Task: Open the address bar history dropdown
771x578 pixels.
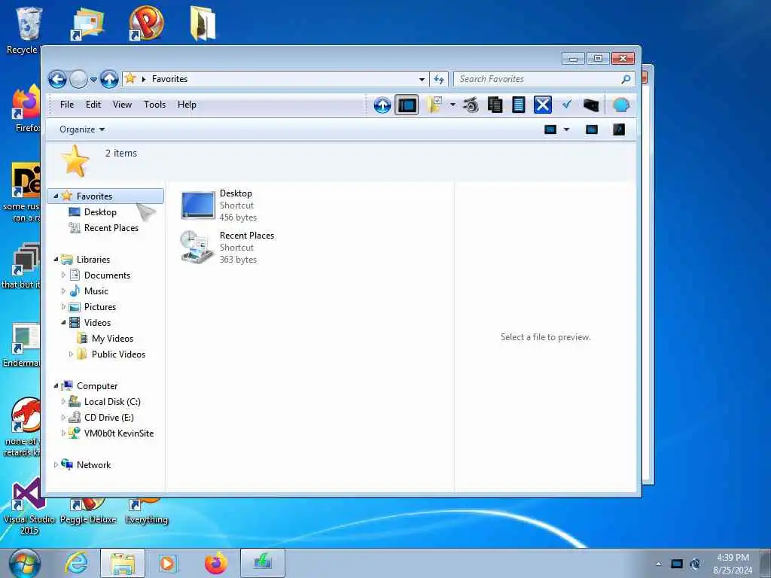Action: click(x=422, y=79)
